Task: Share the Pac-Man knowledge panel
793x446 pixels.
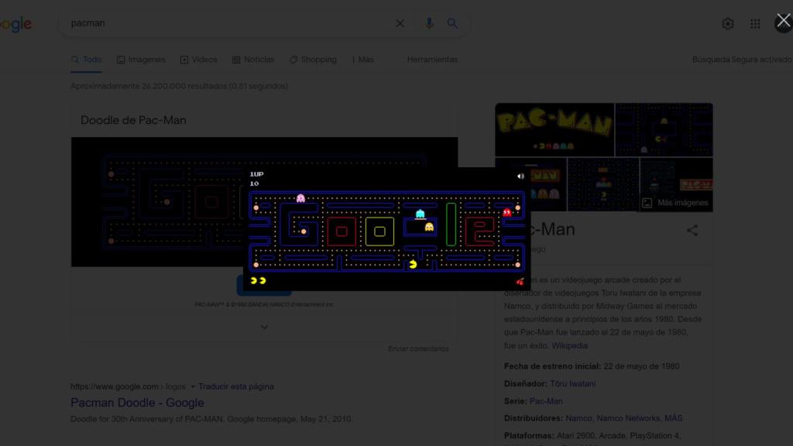Action: pos(692,230)
